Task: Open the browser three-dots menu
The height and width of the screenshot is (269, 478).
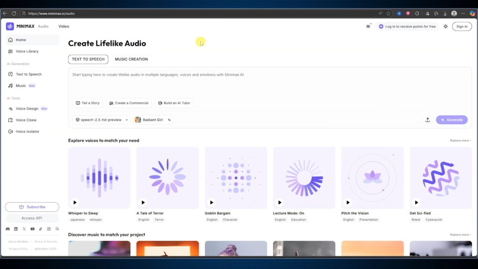Action: tap(463, 14)
